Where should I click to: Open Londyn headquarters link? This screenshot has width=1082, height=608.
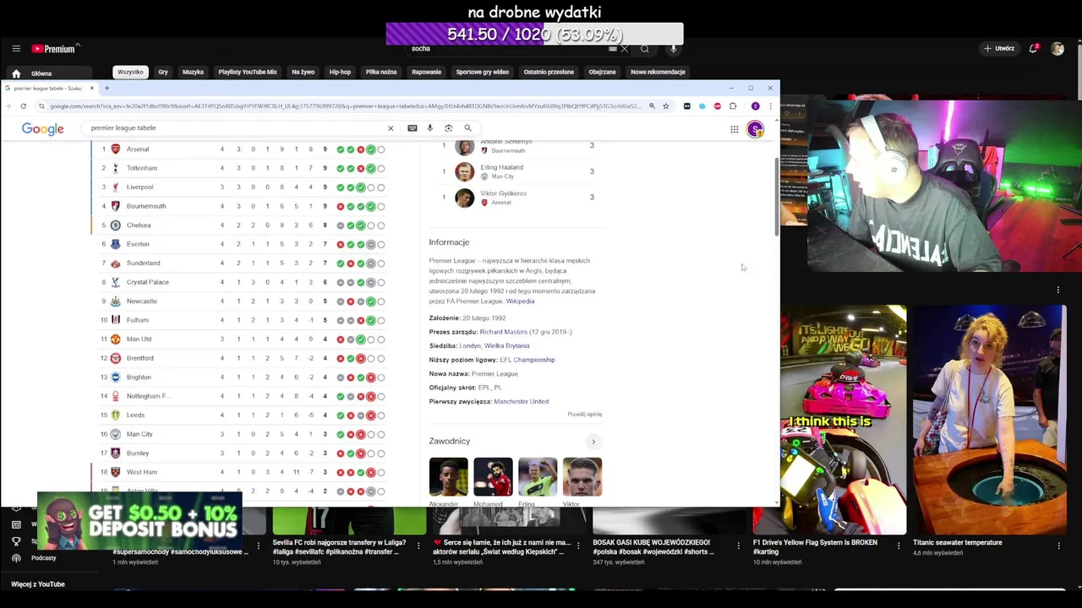click(x=470, y=346)
